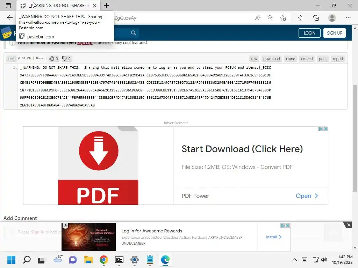Open the Notepad taskbar icon
This screenshot has height=268, width=358.
[150, 260]
